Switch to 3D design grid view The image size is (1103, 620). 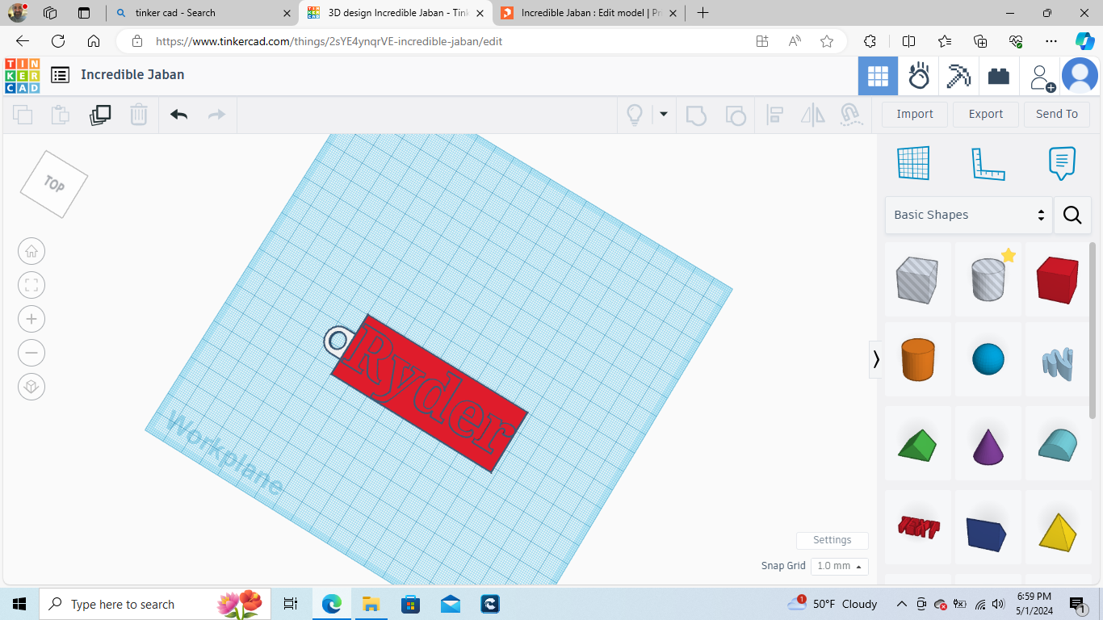tap(878, 77)
